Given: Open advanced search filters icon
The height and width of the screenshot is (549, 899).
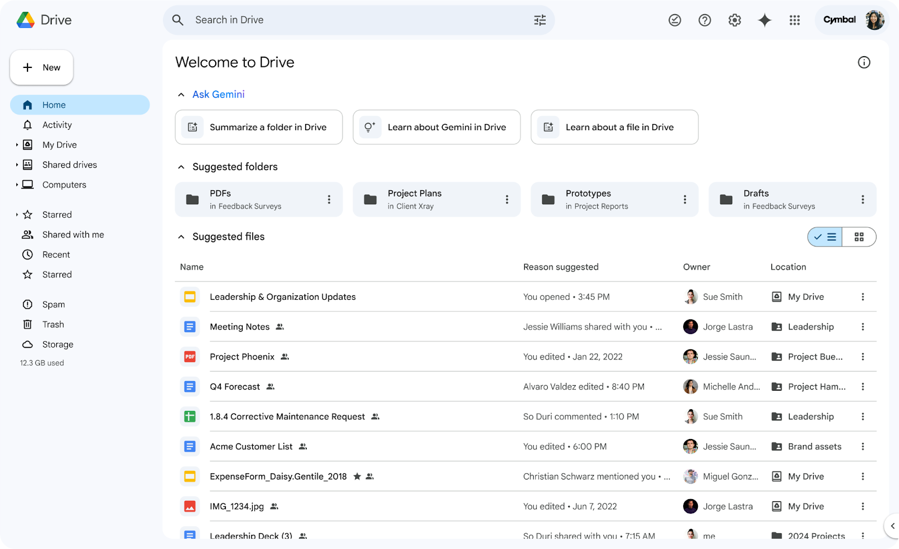Looking at the screenshot, I should click(539, 20).
